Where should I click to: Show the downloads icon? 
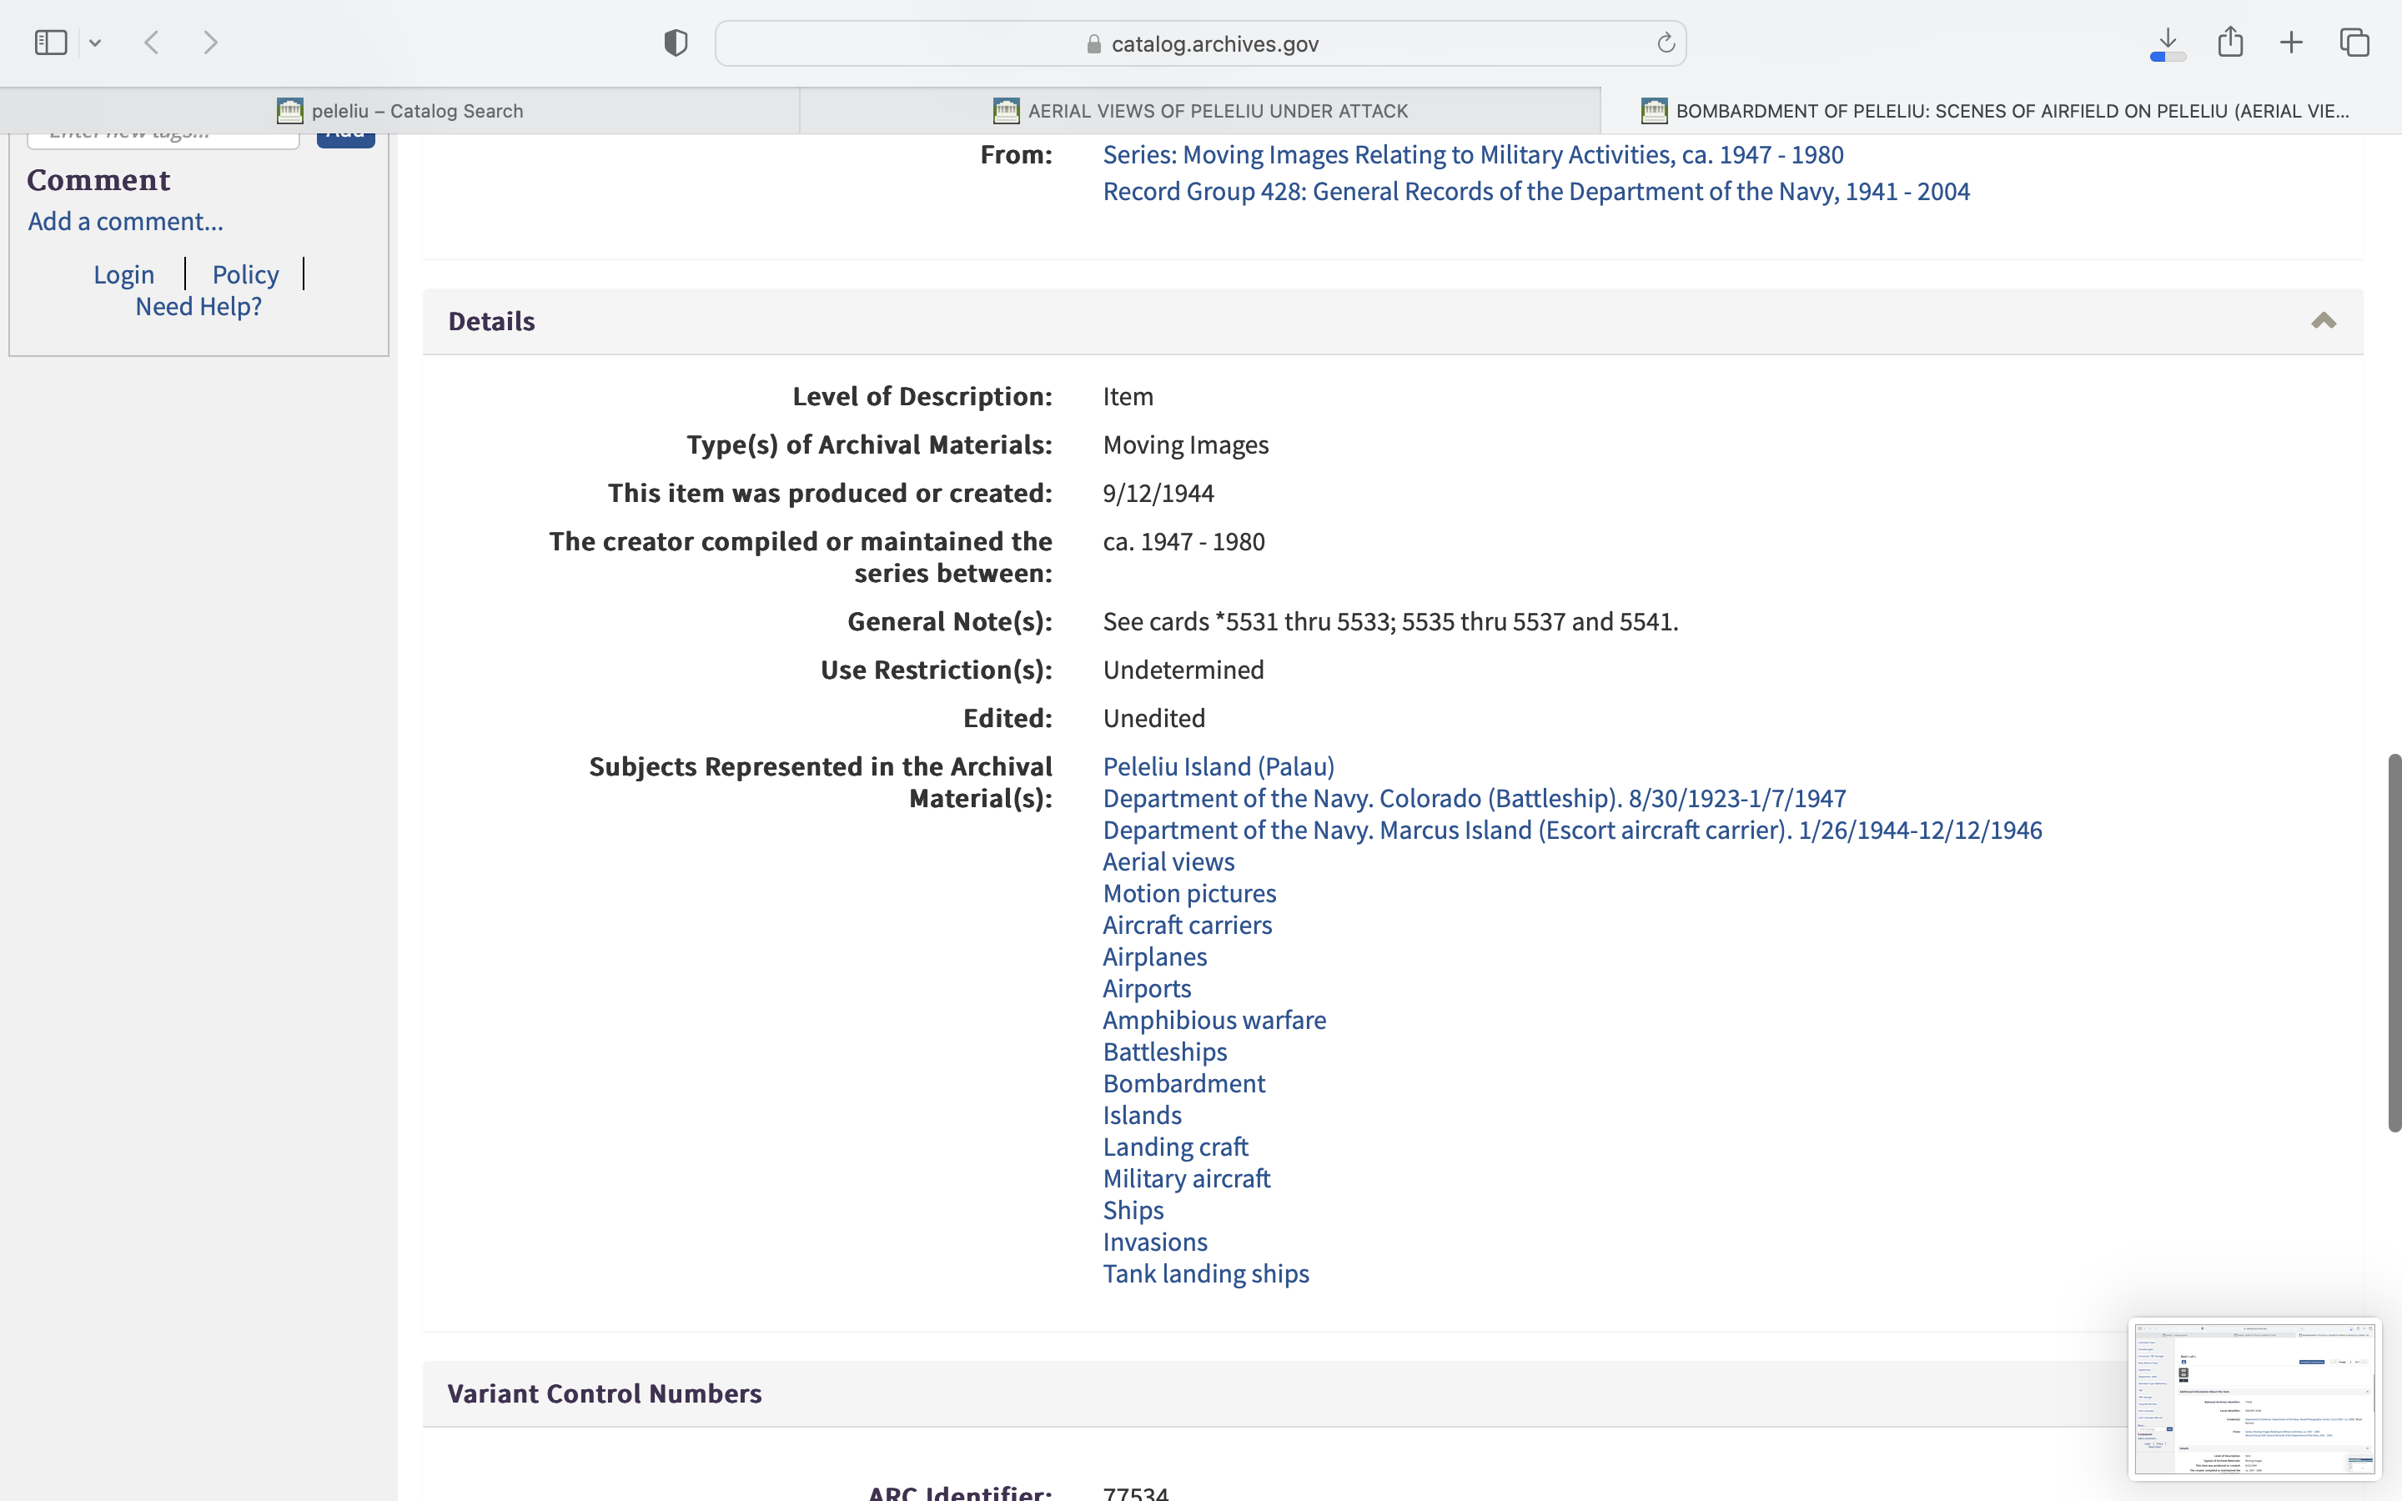click(x=2168, y=43)
